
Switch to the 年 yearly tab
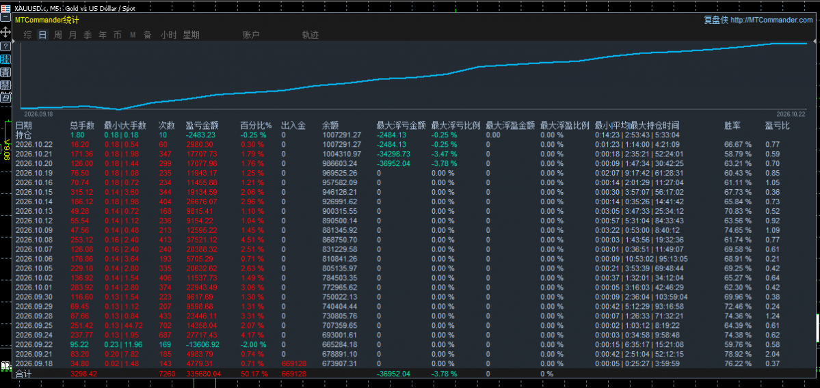coord(103,35)
